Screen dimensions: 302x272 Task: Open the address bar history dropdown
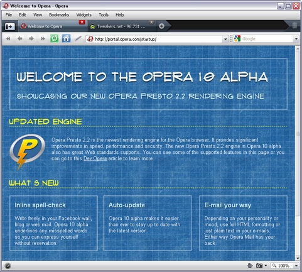pos(225,39)
